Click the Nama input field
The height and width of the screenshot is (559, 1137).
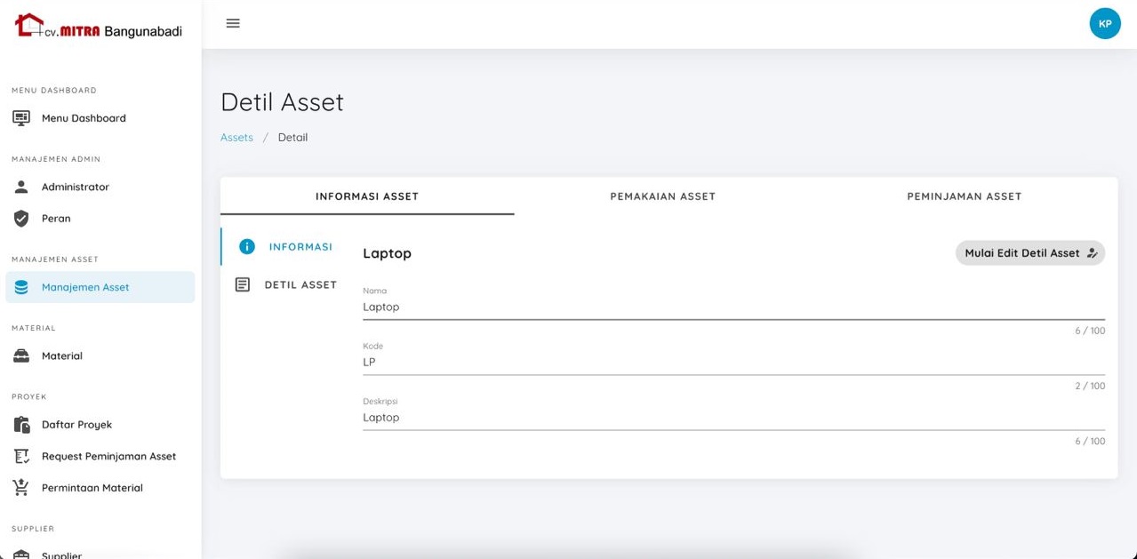point(733,307)
